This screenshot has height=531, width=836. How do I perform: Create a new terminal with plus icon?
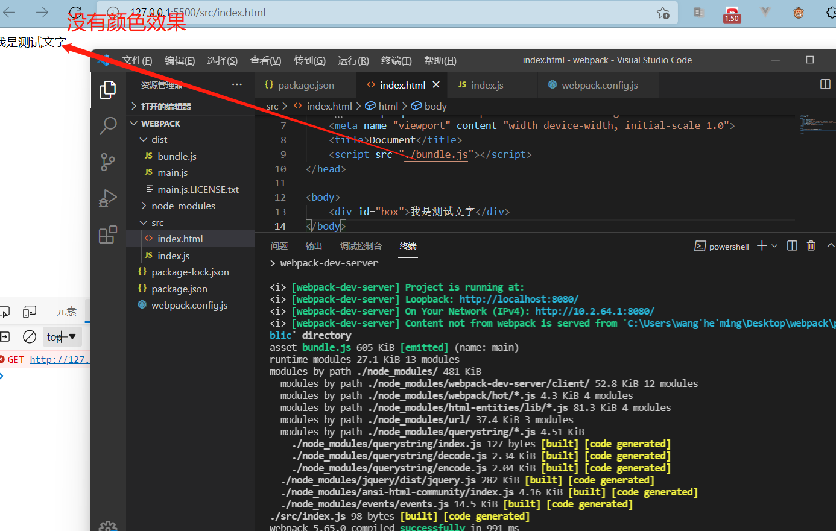tap(762, 246)
